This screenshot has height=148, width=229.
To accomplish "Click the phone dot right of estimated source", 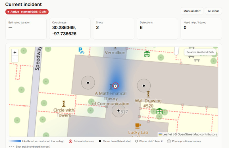I will pyautogui.click(x=144, y=86).
